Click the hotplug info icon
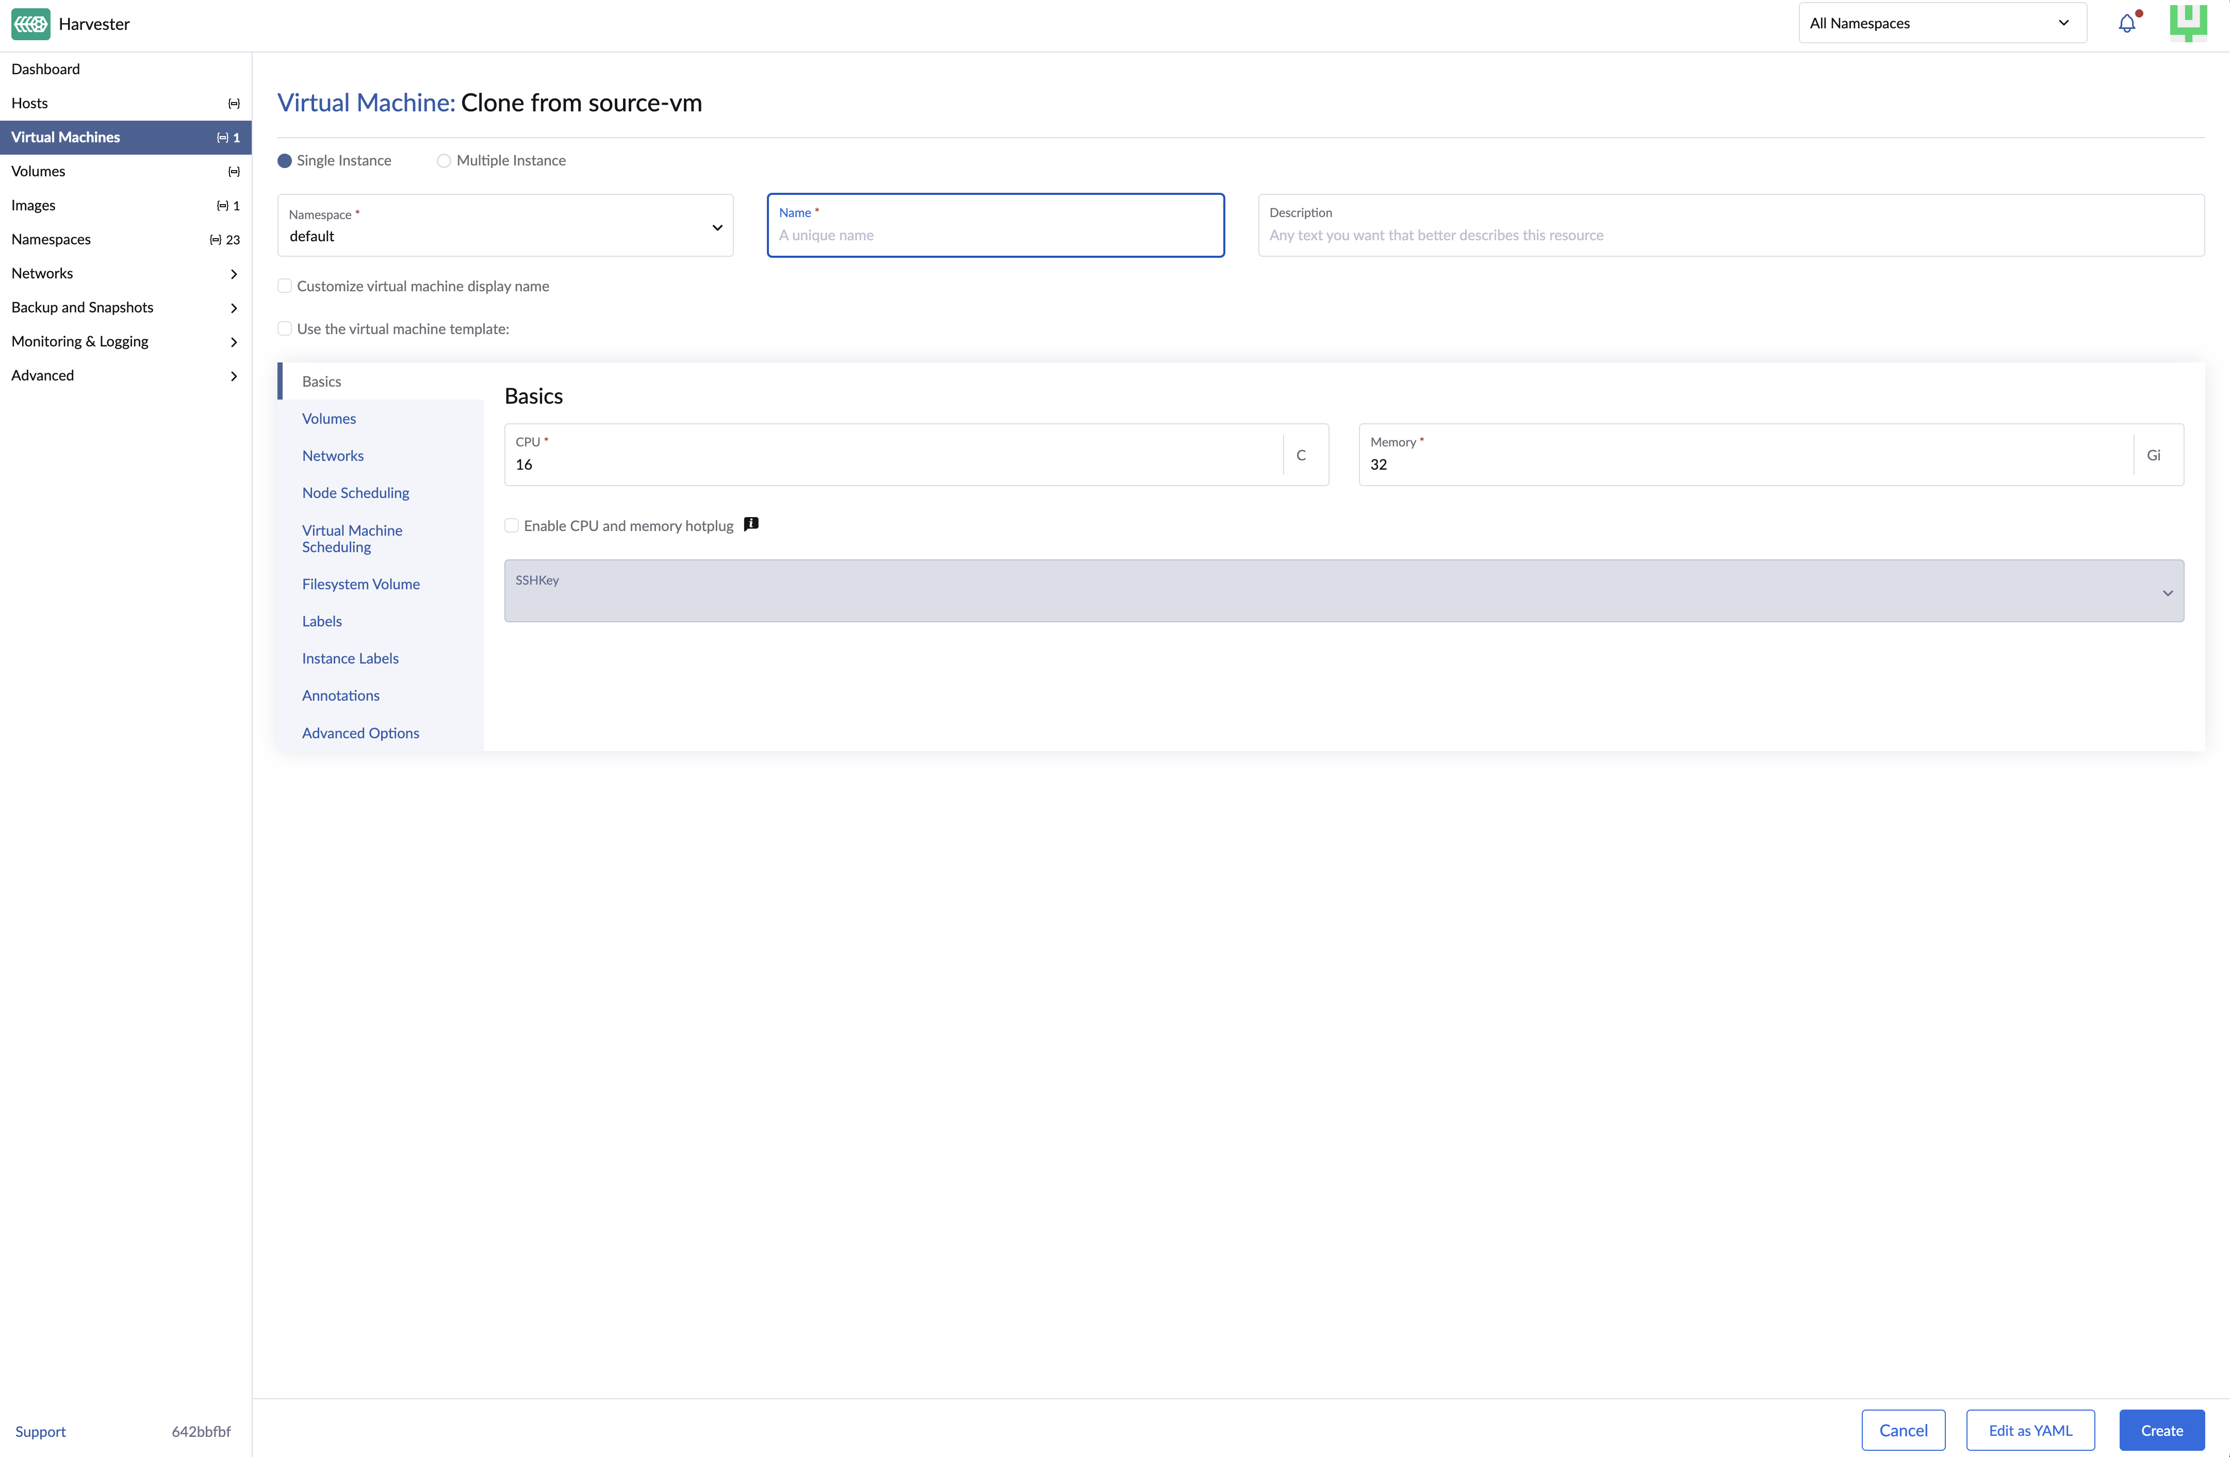The height and width of the screenshot is (1457, 2230). tap(750, 525)
